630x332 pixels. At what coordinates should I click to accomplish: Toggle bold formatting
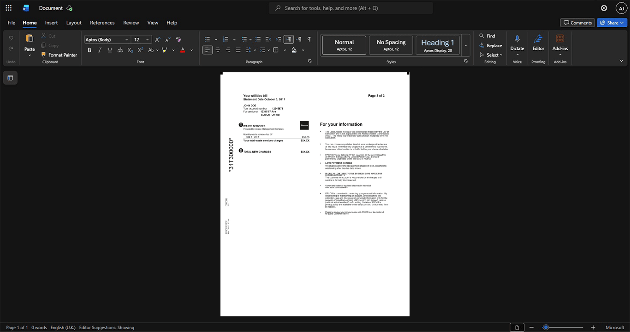(89, 50)
